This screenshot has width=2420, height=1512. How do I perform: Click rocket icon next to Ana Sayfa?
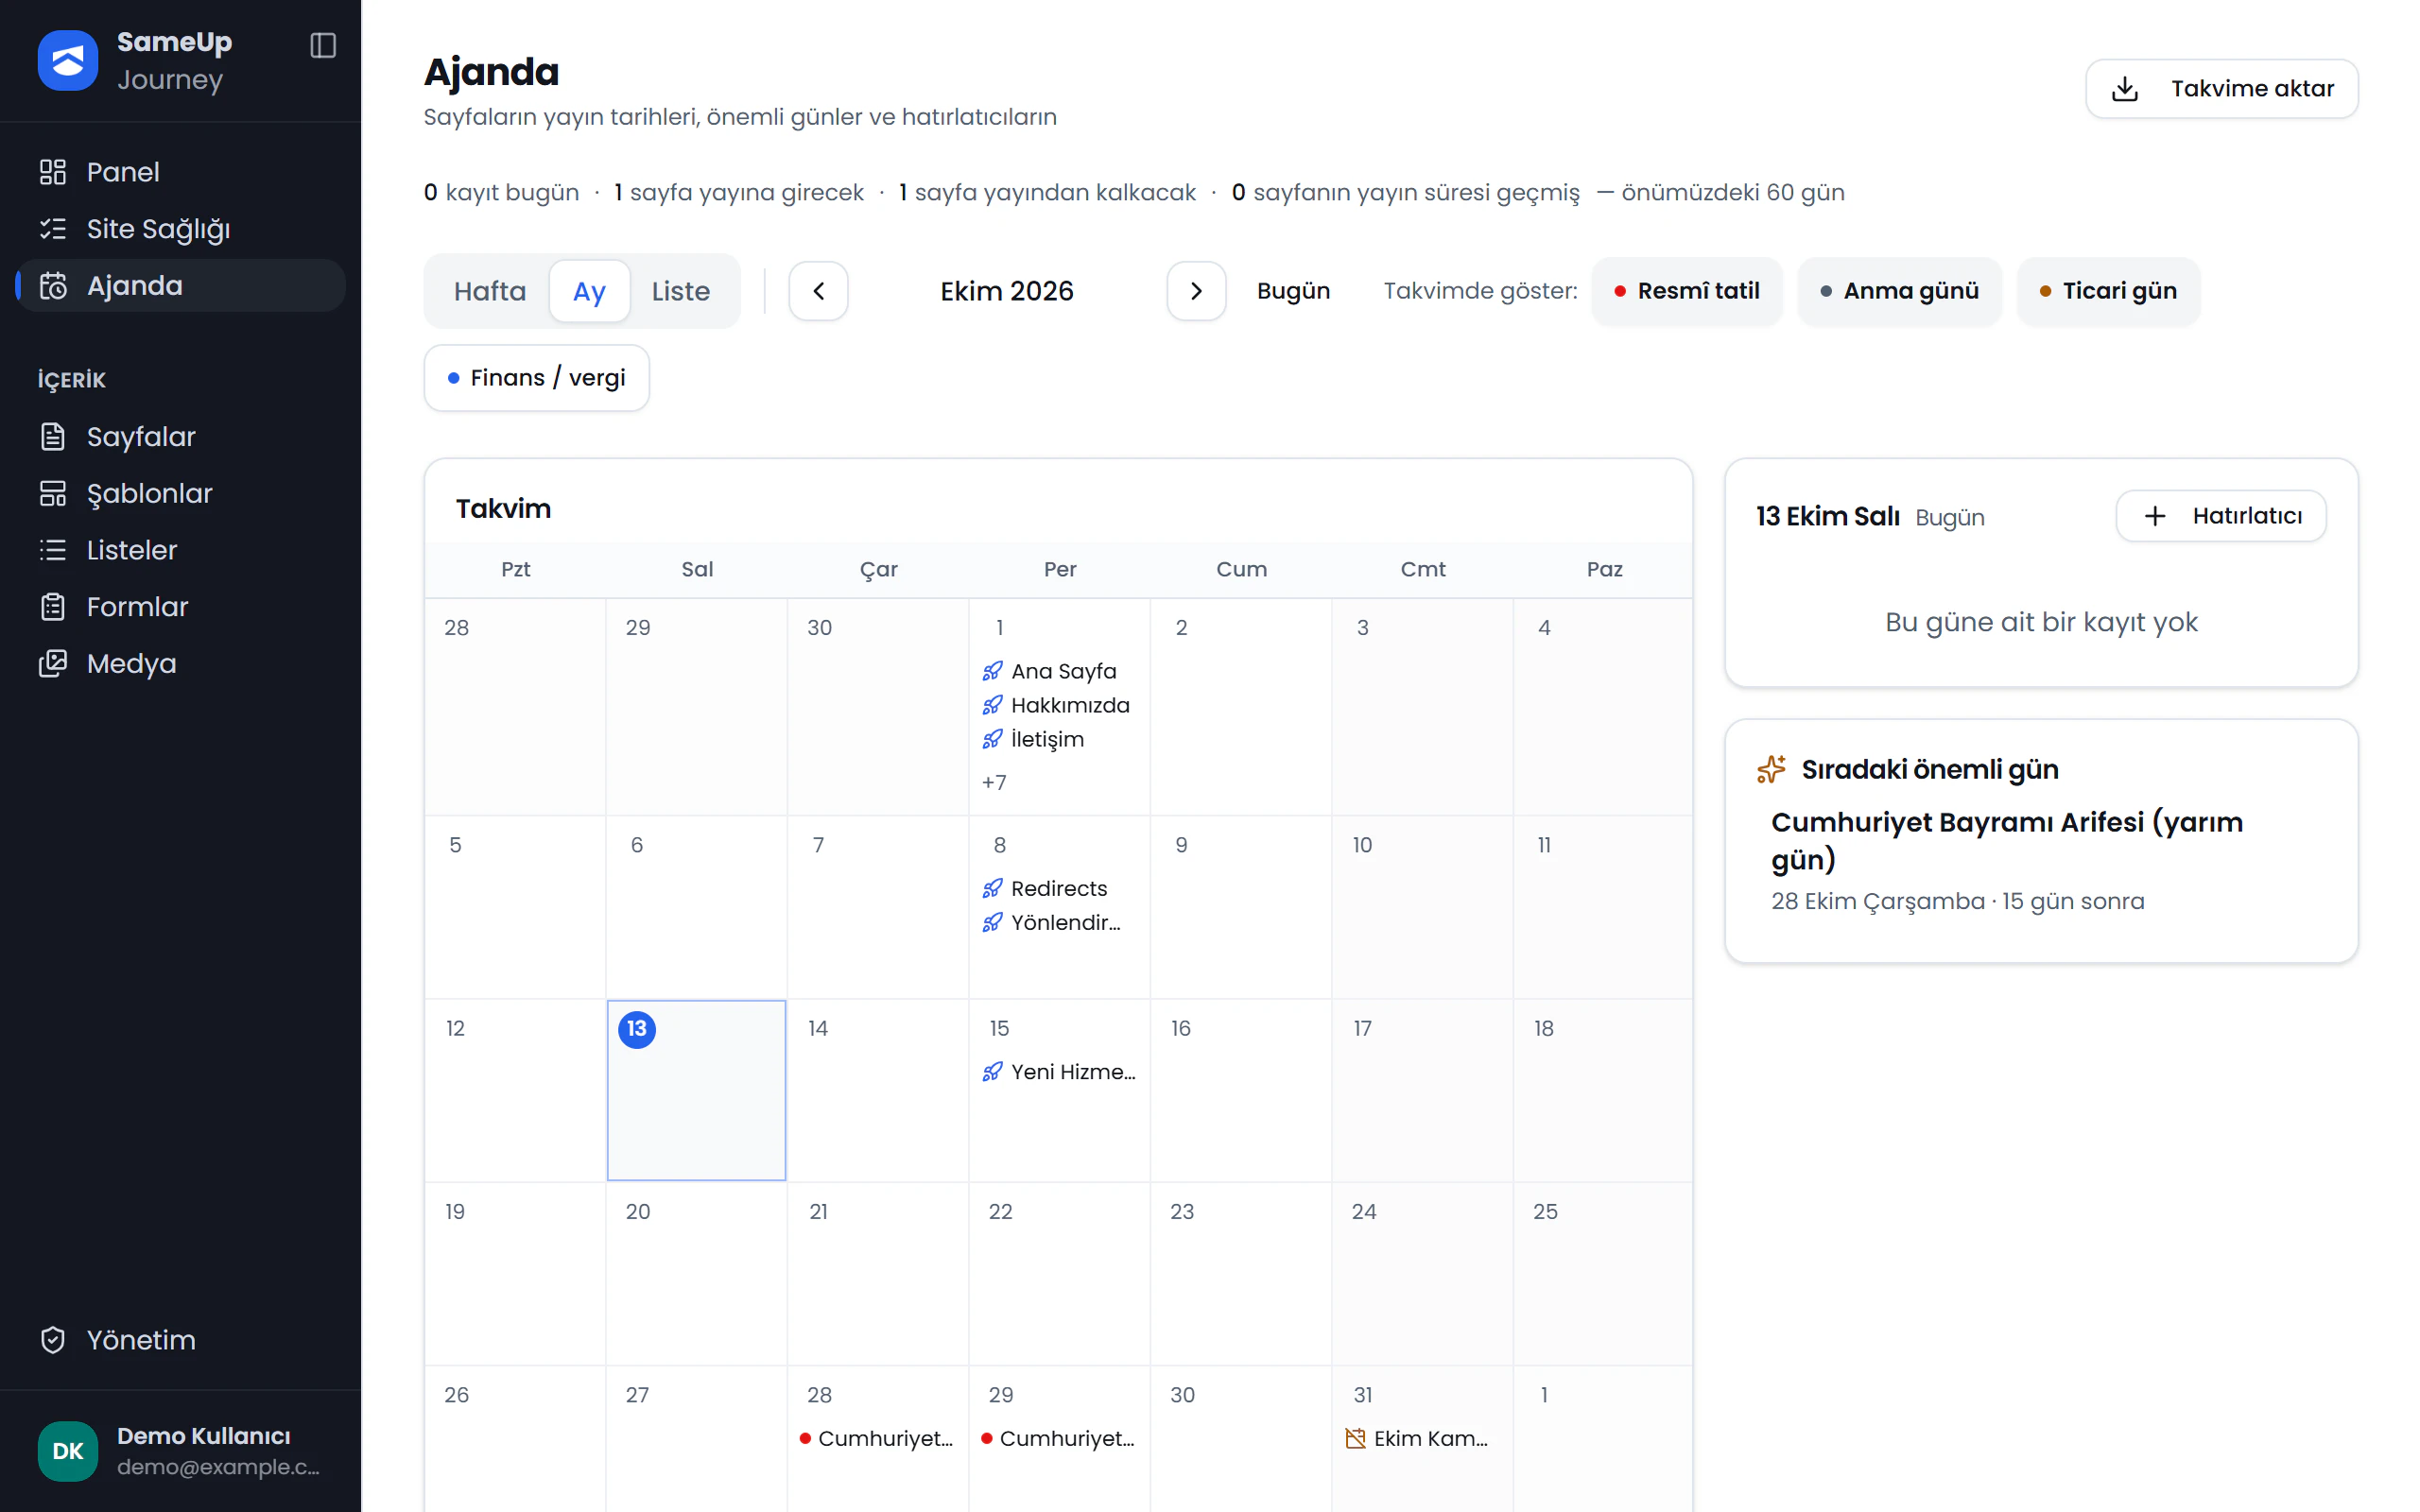(x=992, y=671)
